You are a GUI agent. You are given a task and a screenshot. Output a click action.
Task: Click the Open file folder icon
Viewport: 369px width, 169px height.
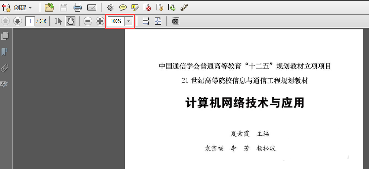click(49, 7)
